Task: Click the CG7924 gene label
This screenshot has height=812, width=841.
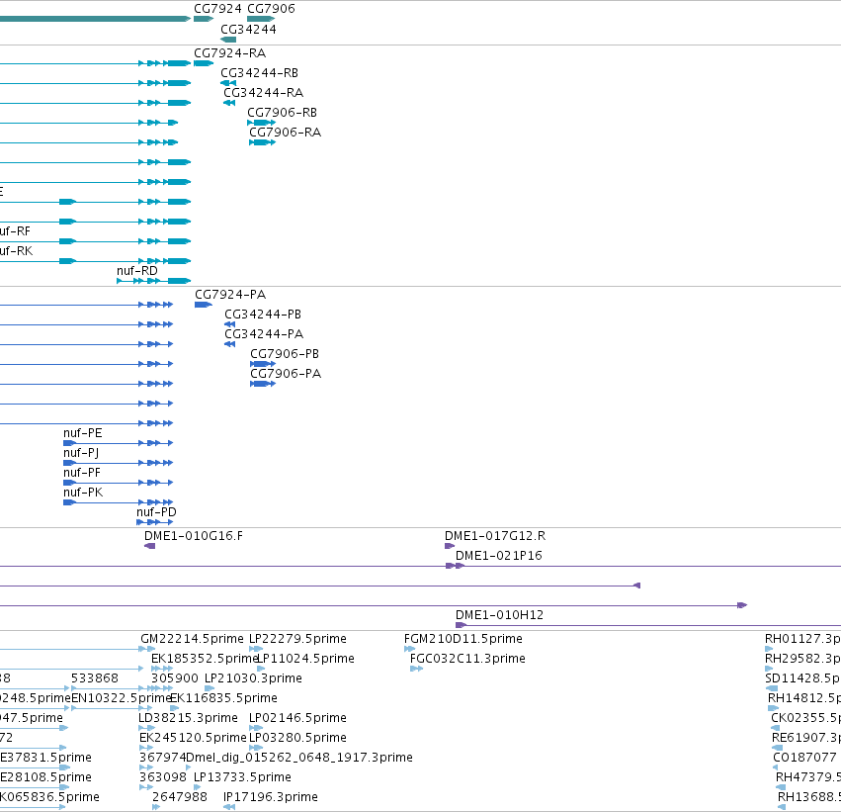Action: click(217, 9)
